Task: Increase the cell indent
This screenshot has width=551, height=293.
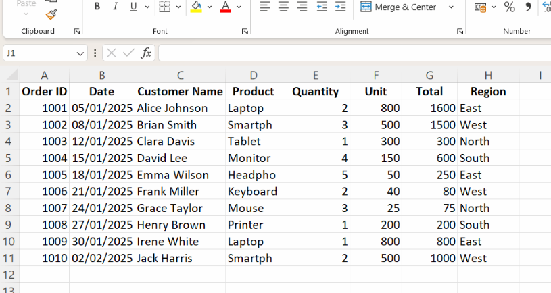Action: pos(340,7)
